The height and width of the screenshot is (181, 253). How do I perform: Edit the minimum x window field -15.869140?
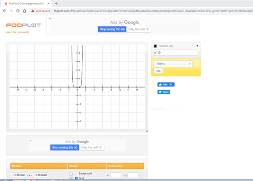tap(18, 175)
